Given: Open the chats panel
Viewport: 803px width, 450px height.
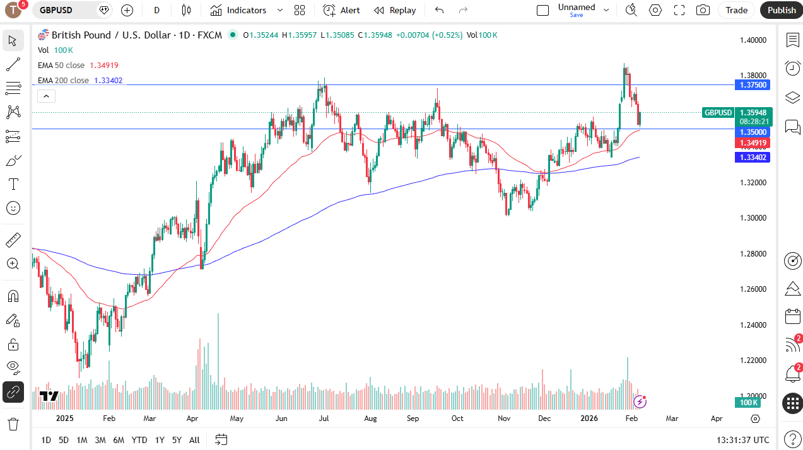Looking at the screenshot, I should pos(792,127).
